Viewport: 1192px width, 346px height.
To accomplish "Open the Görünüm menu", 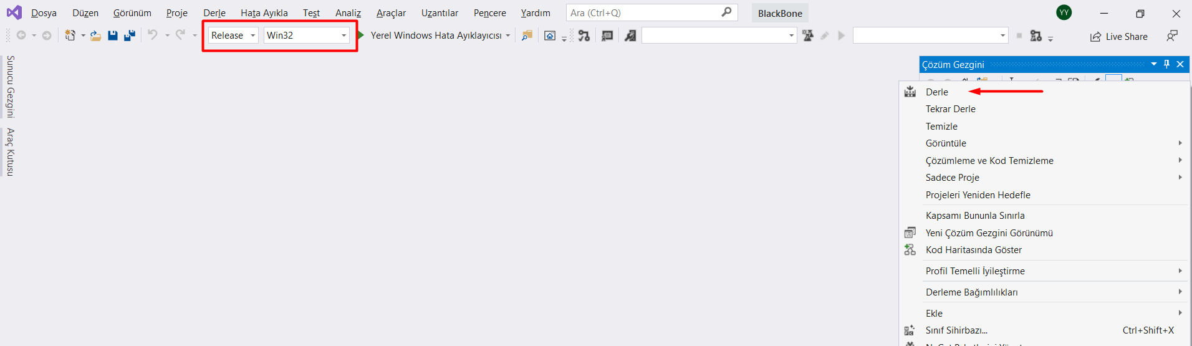I will (x=132, y=12).
